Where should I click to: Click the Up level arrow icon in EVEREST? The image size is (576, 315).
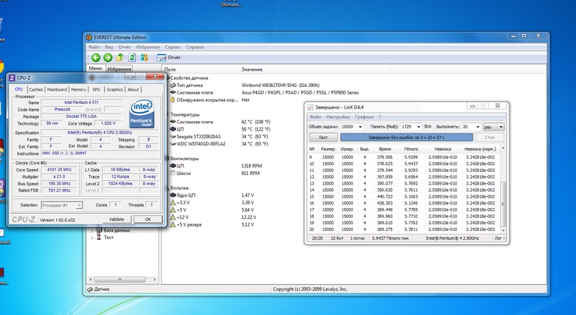point(120,57)
